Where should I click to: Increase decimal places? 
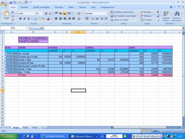click(x=102, y=19)
